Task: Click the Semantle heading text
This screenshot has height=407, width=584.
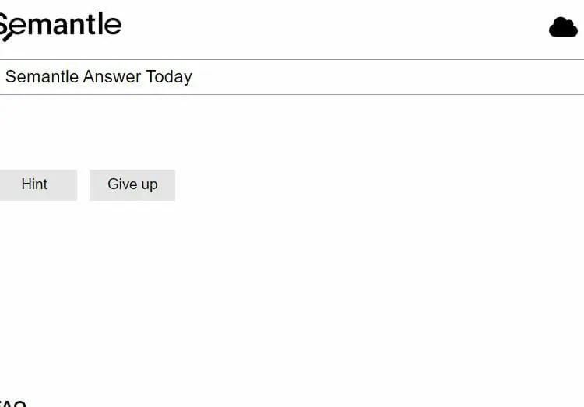Action: pyautogui.click(x=60, y=25)
